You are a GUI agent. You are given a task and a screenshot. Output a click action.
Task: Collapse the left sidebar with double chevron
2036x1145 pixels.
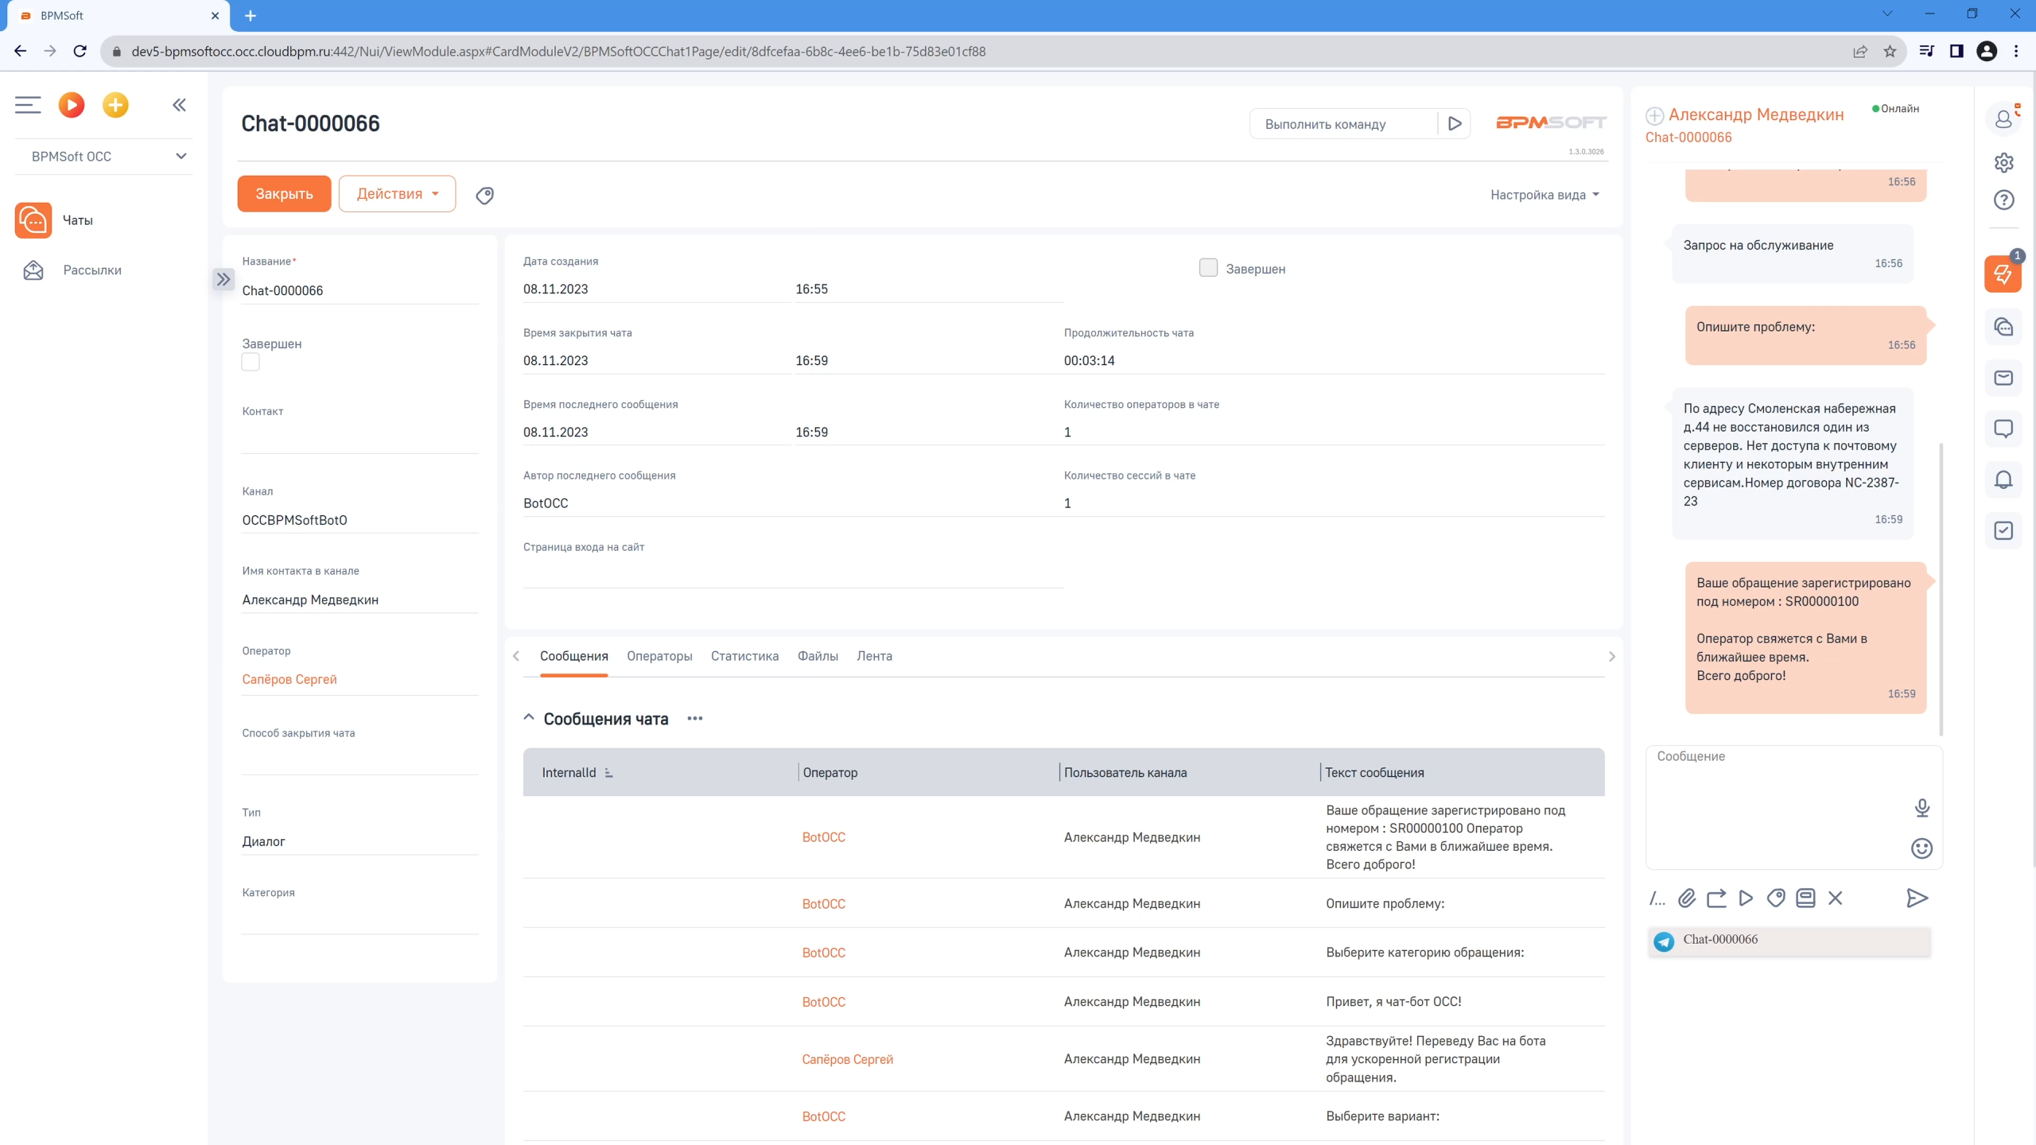[x=179, y=105]
